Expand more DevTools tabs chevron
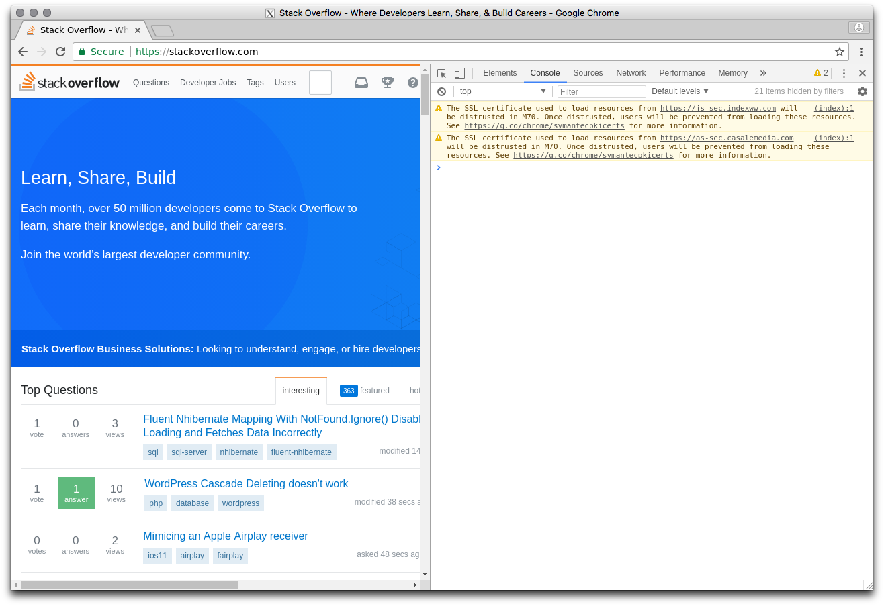884x606 pixels. pyautogui.click(x=763, y=73)
